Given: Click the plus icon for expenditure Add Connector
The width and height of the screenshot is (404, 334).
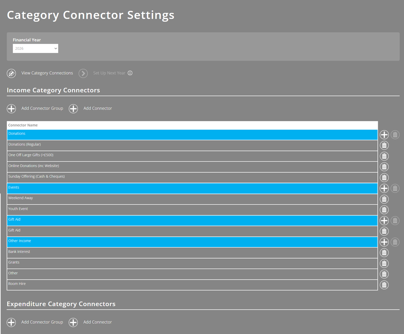Looking at the screenshot, I should [73, 322].
